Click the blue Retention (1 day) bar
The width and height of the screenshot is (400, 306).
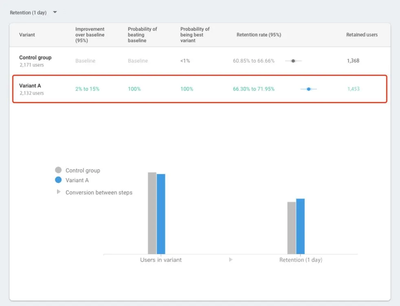click(x=300, y=226)
